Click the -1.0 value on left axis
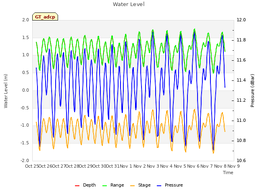Screen dimensions: 258x193 pos(25,125)
